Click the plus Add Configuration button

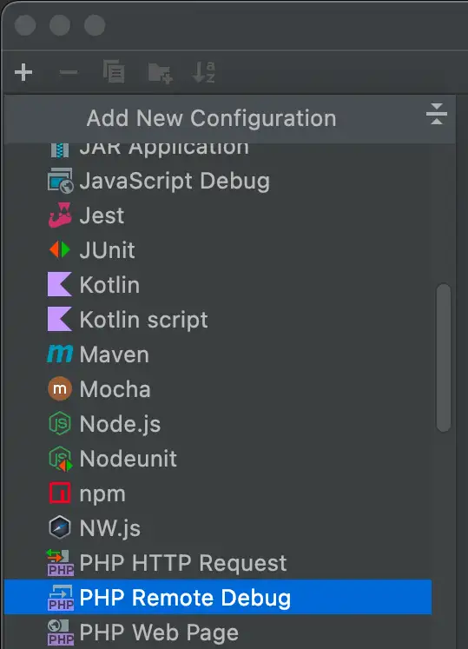click(23, 72)
